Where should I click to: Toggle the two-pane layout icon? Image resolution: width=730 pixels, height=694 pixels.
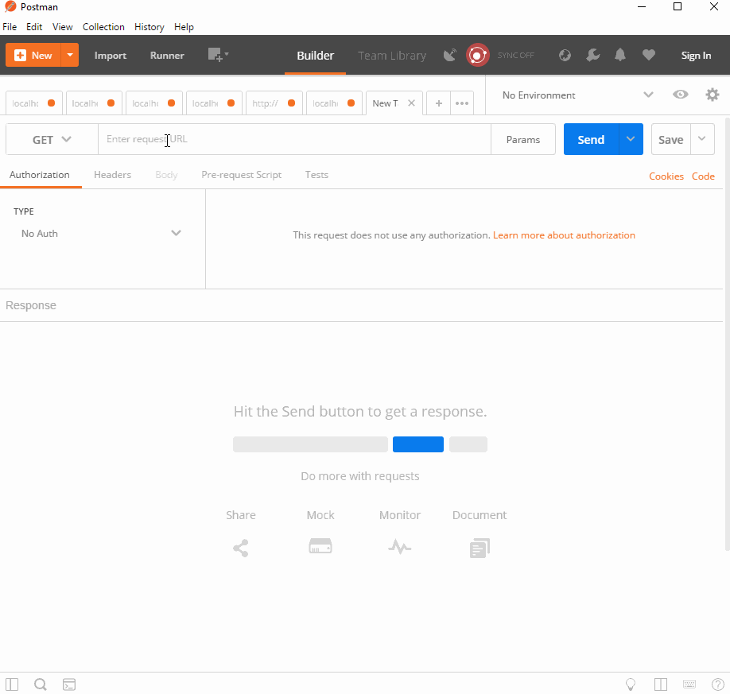pyautogui.click(x=661, y=684)
